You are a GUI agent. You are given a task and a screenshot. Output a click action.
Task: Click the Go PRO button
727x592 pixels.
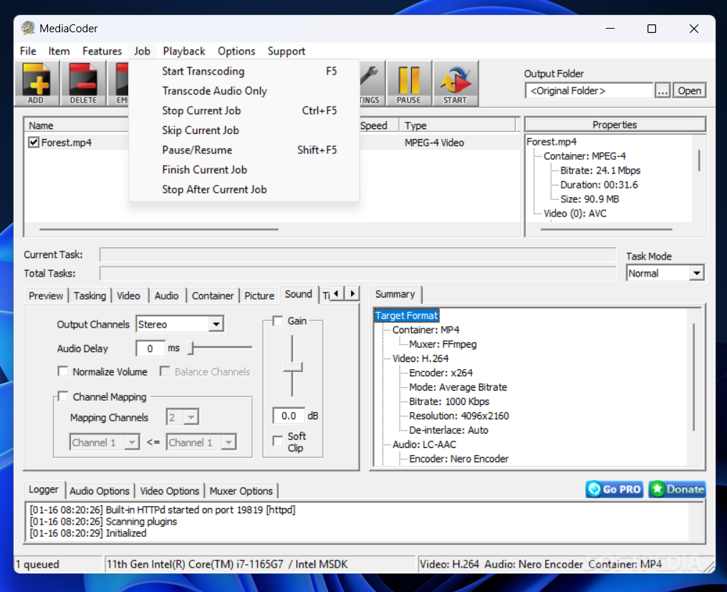(x=615, y=489)
